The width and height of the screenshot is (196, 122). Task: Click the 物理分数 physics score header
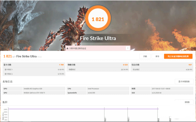coord(72,65)
